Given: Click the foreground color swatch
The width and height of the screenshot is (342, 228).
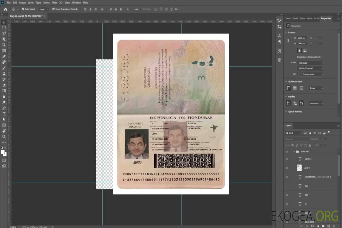Looking at the screenshot, I should [x=3, y=152].
